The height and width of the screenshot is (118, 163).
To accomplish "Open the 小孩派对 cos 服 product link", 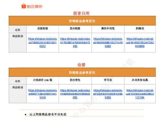I will [42, 94].
